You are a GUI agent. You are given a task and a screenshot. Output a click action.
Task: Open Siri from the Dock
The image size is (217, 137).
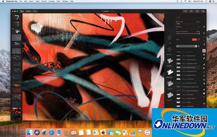37,132
